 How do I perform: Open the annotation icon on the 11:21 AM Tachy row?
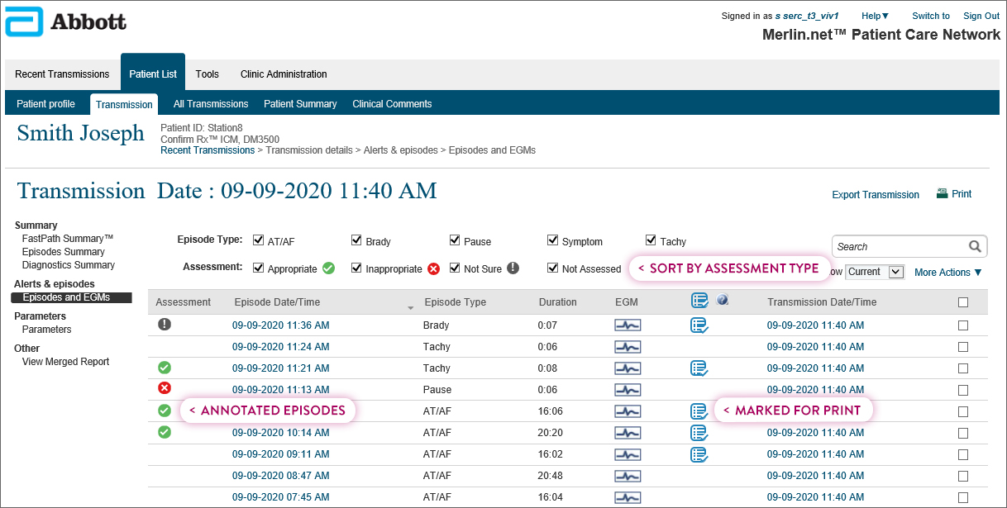(699, 368)
